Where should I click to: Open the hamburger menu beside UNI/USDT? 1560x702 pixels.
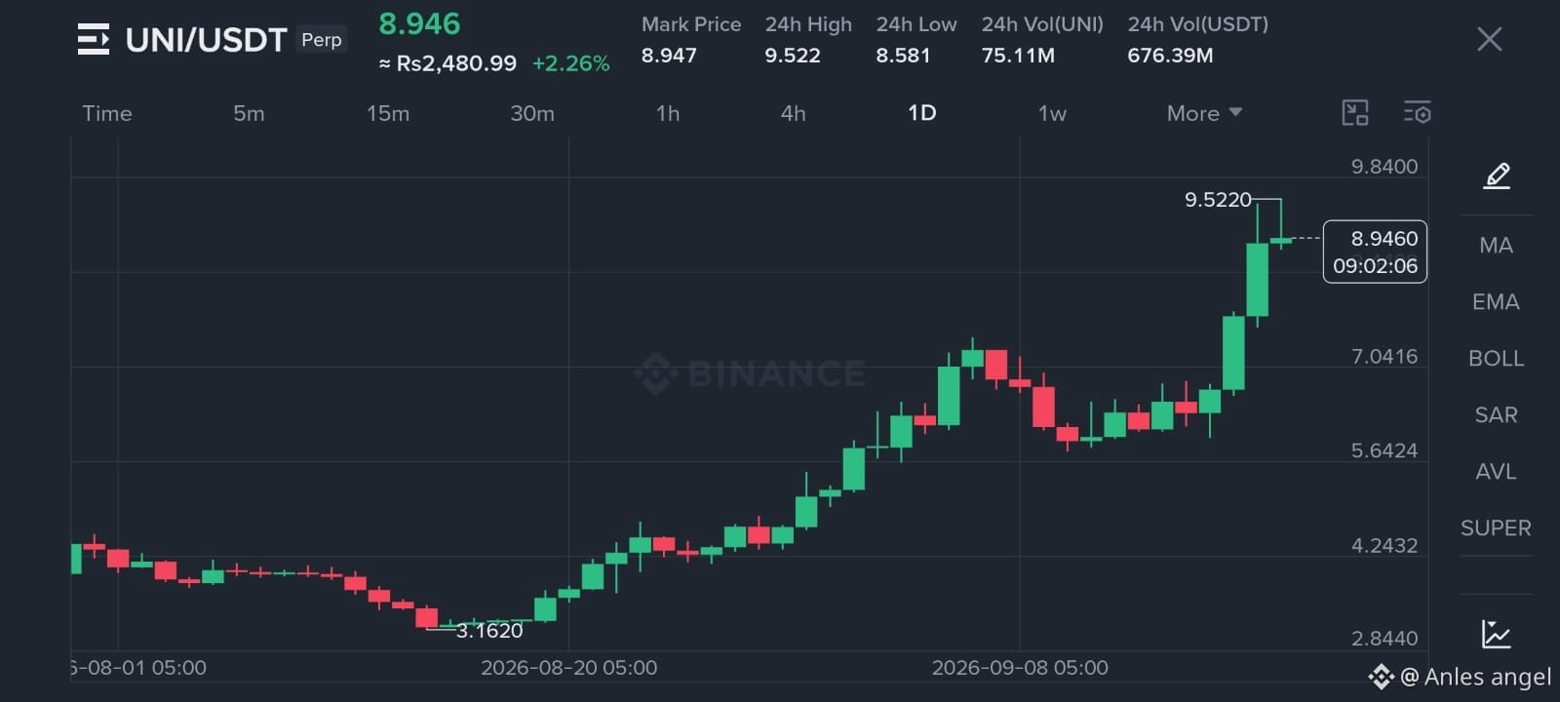(94, 40)
